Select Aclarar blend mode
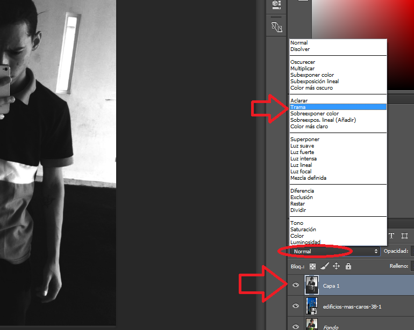414x330 pixels. click(338, 101)
